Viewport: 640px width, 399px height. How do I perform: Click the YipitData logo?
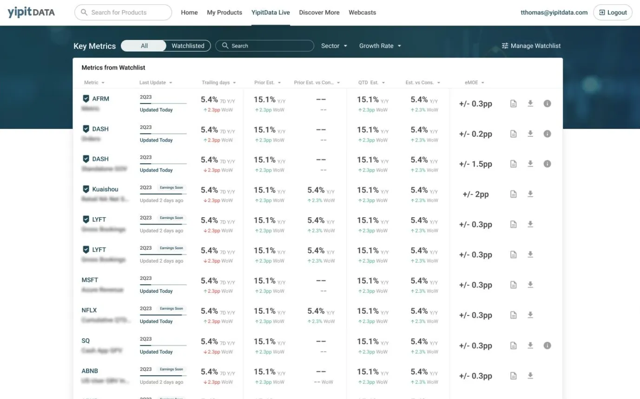point(31,13)
